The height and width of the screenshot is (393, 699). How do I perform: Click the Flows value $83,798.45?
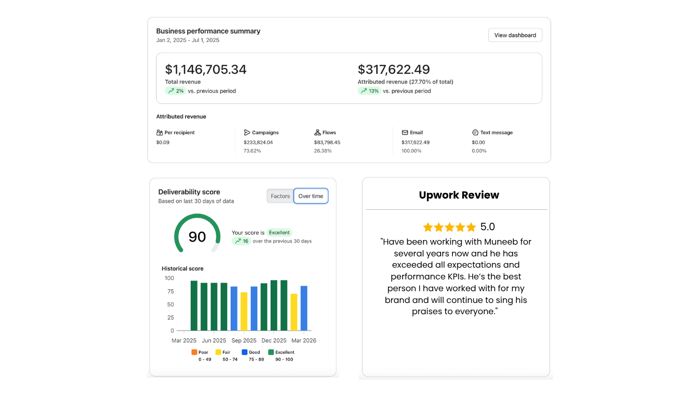coord(327,142)
